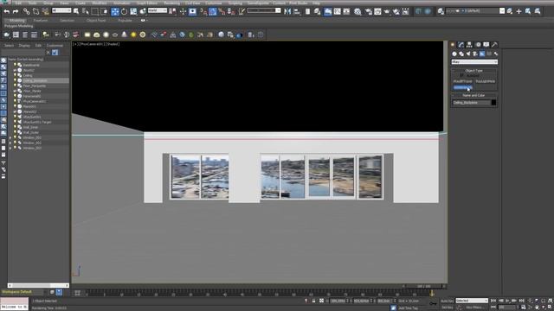The image size is (554, 311).
Task: Open the Select by Name dialog icon
Action: click(85, 11)
